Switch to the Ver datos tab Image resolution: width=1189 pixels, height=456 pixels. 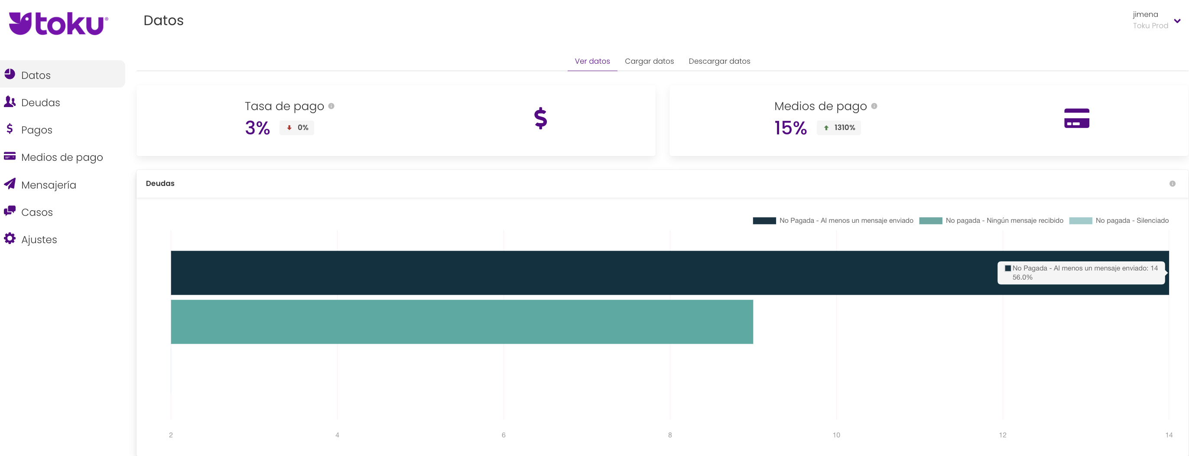(x=592, y=62)
